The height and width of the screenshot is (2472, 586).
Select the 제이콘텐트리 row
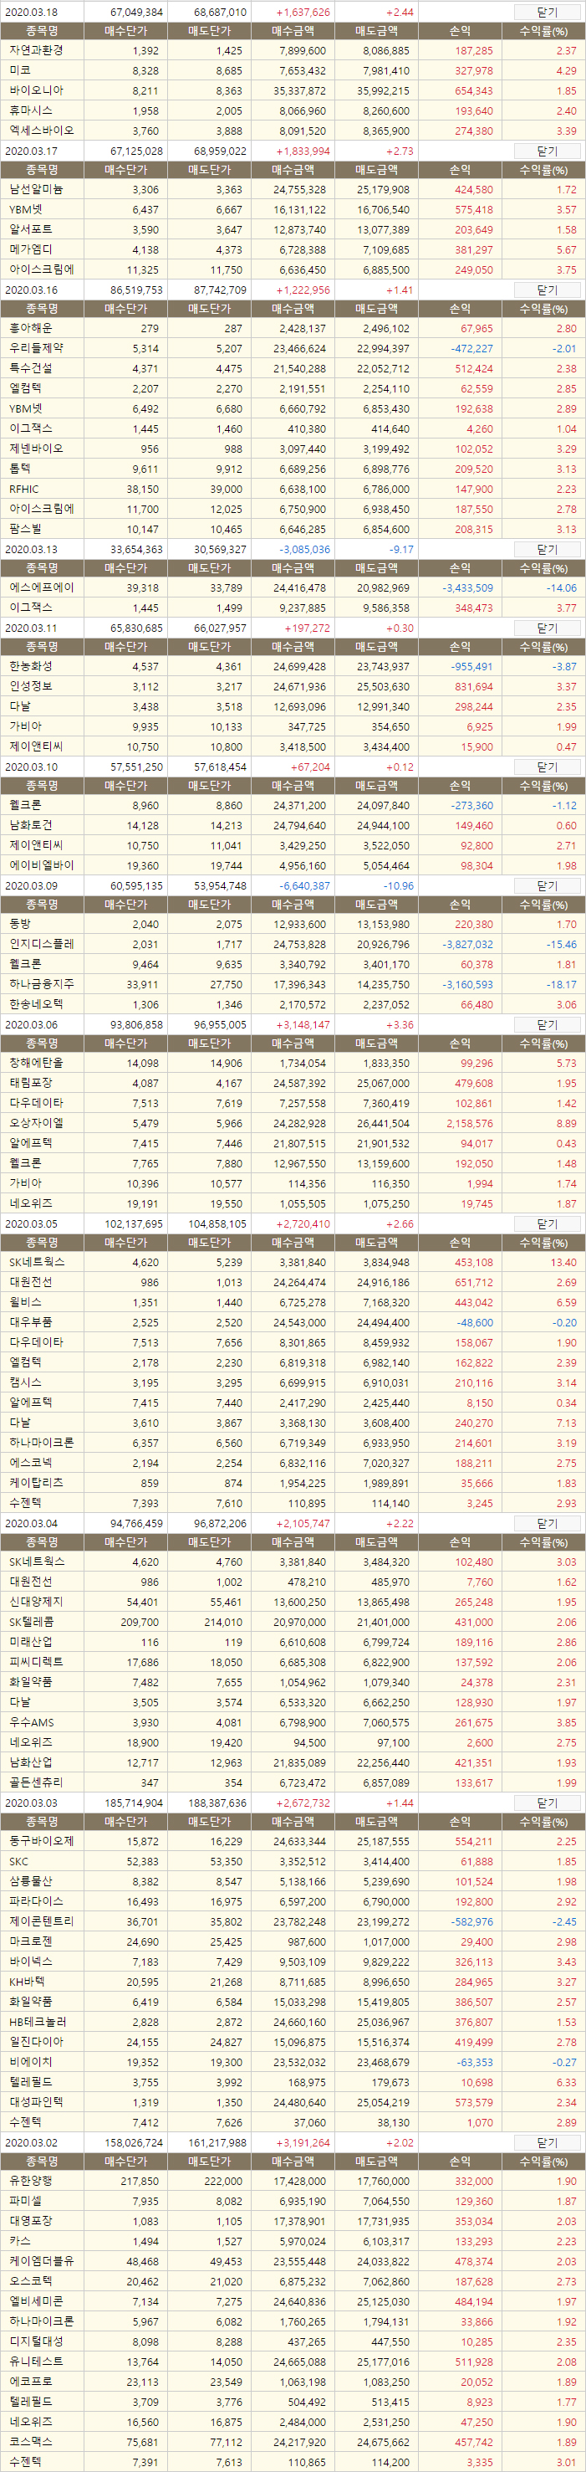41,1921
